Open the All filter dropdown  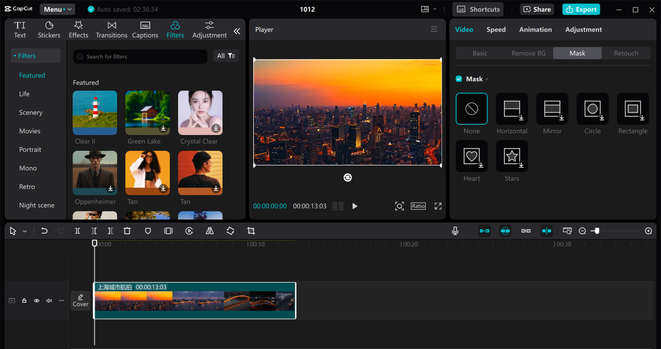pyautogui.click(x=226, y=56)
